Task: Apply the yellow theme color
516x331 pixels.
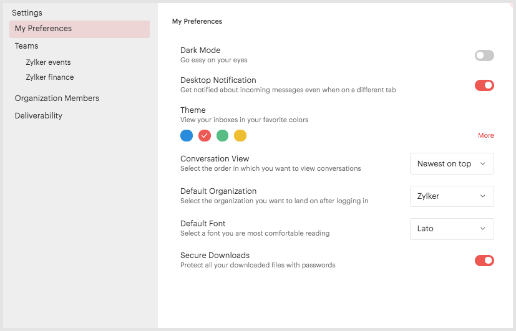Action: pos(240,135)
